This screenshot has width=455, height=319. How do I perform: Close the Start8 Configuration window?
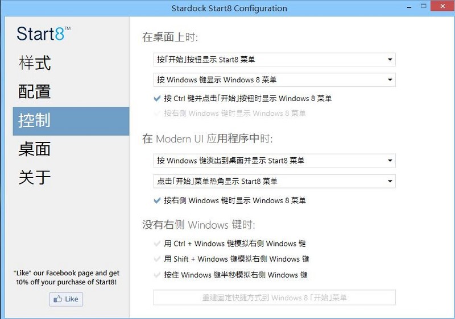pos(442,6)
